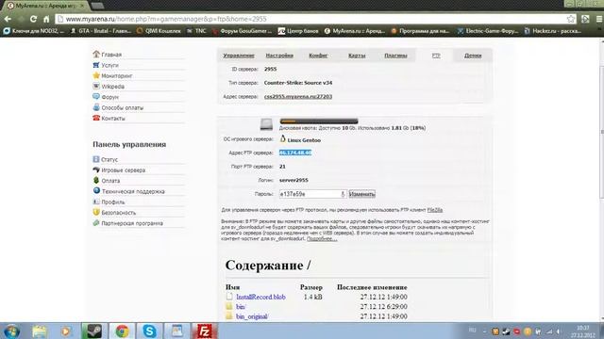Click the house icon next to Главная
This screenshot has width=604, height=339.
[96, 55]
